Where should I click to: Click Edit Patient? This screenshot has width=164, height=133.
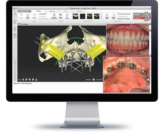(x=42, y=14)
